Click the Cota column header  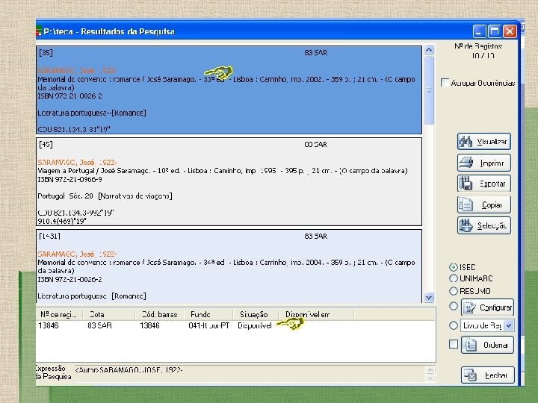tap(109, 314)
